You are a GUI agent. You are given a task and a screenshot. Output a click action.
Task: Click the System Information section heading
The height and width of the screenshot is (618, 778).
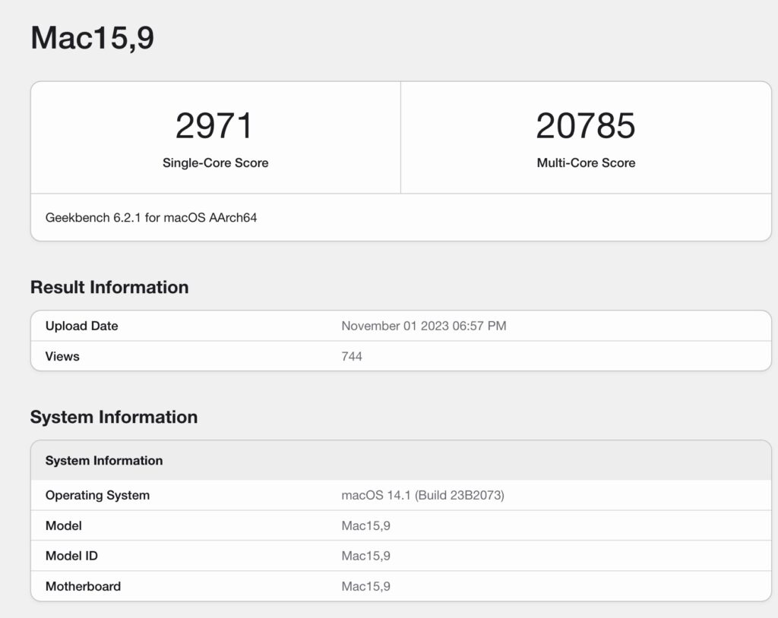[113, 417]
